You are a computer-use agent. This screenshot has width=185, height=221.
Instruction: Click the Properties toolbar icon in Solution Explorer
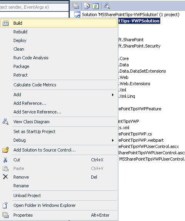(x=76, y=6)
